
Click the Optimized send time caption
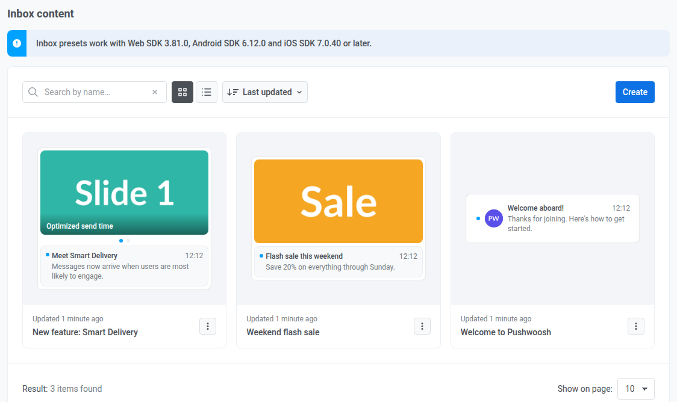[80, 226]
